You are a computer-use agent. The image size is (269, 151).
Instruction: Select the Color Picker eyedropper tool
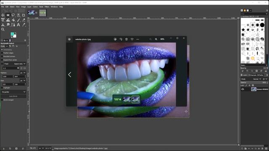click(x=24, y=25)
